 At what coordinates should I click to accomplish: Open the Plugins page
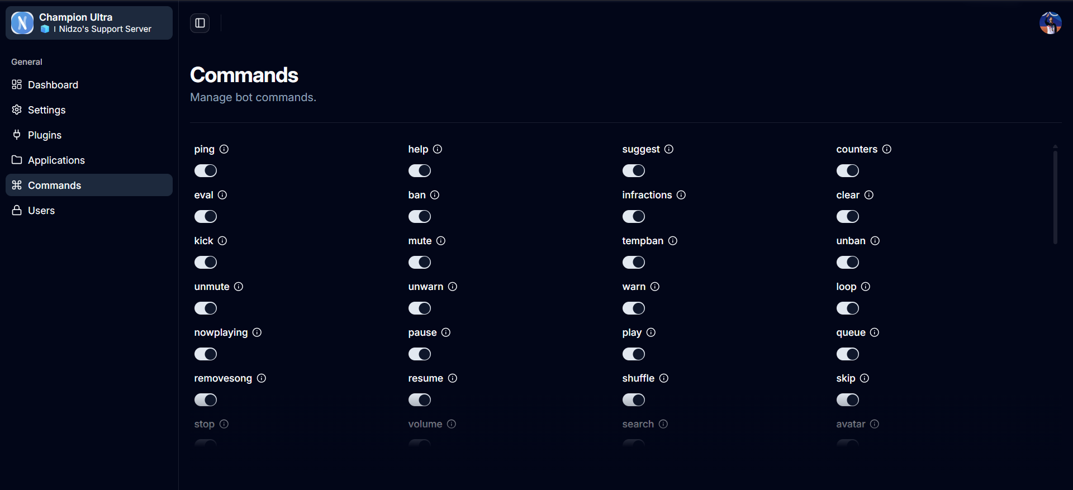[45, 135]
